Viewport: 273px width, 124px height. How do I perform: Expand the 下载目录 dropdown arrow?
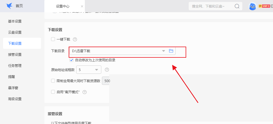[x=164, y=51]
